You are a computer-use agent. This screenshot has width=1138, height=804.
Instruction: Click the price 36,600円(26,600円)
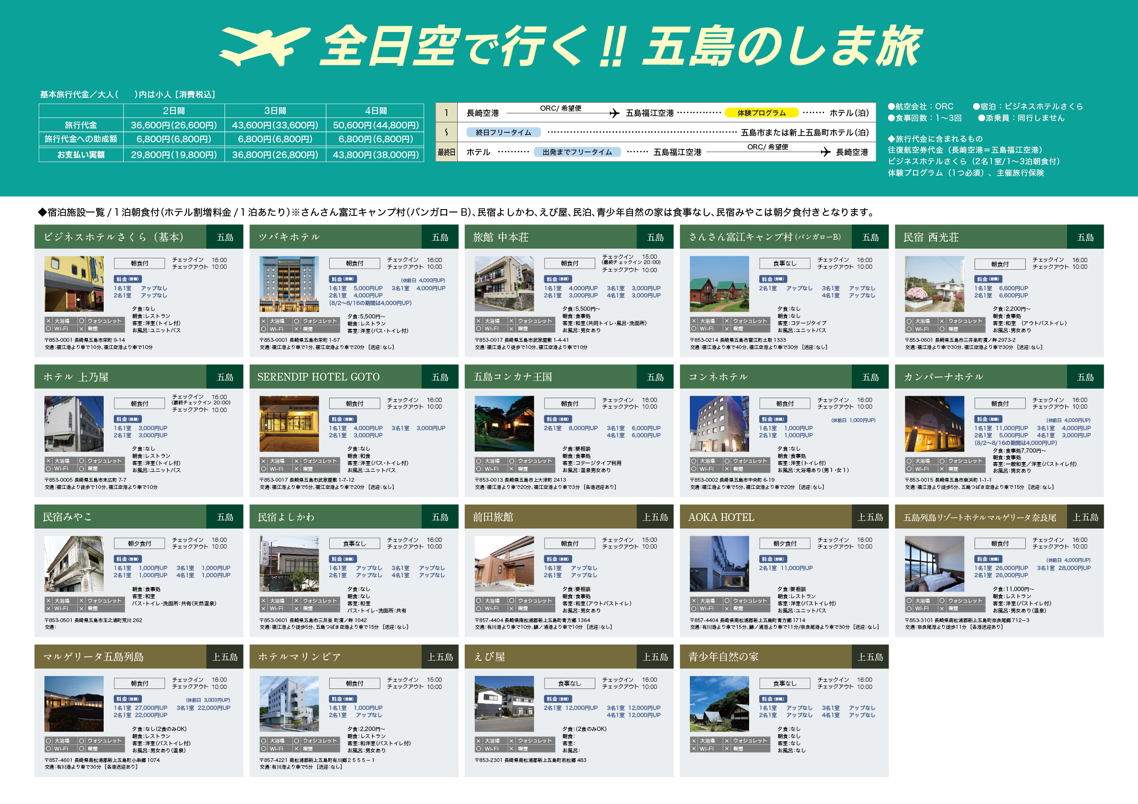coord(173,125)
